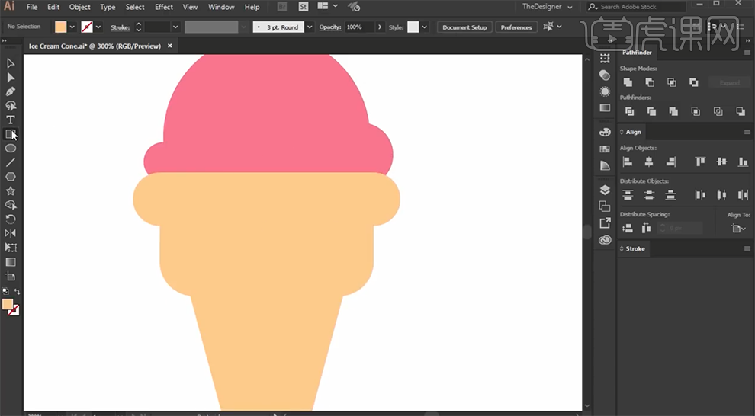Click the Preferences button
This screenshot has width=755, height=416.
click(516, 27)
